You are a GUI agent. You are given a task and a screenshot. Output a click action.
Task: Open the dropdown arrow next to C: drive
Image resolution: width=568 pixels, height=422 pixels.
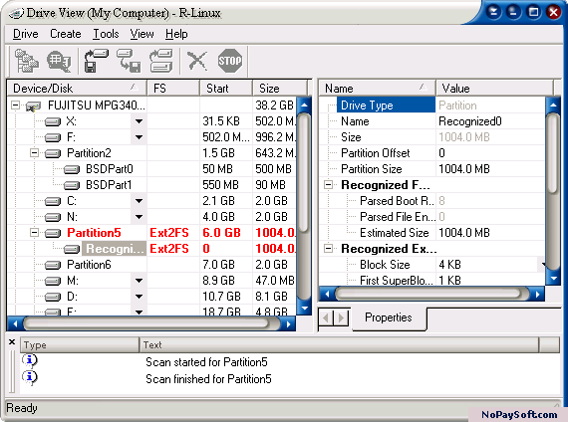click(x=139, y=201)
